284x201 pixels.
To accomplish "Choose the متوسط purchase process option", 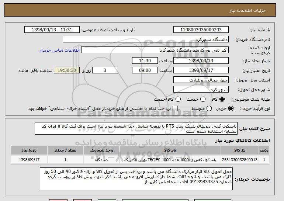I will [209, 108].
